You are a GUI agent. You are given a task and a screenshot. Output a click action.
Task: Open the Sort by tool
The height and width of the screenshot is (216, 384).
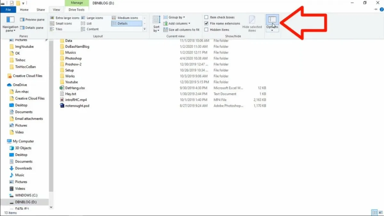(156, 23)
